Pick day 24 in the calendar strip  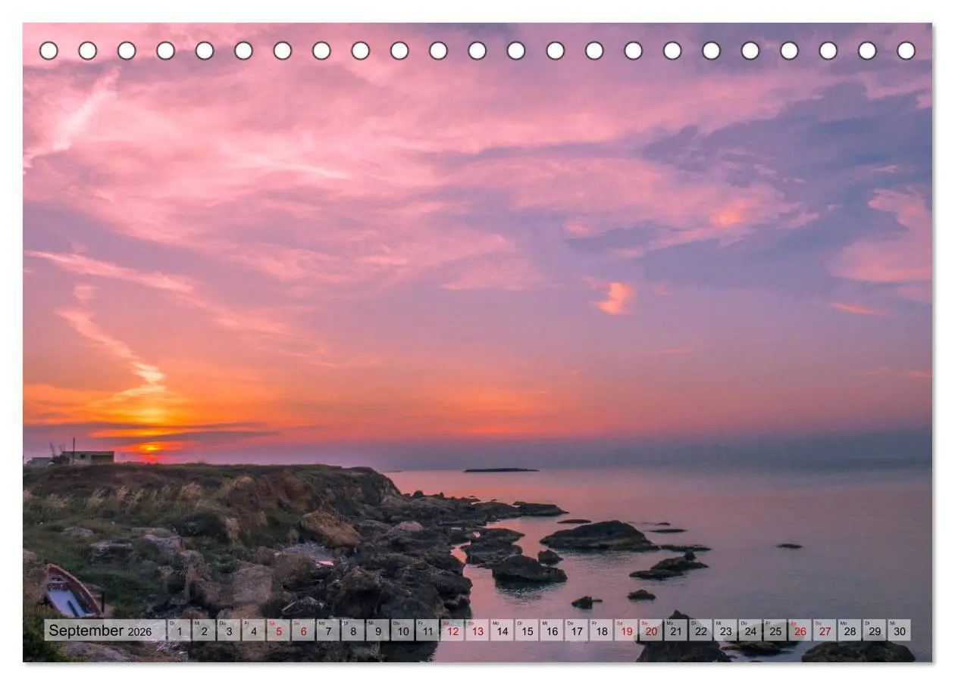coord(750,631)
